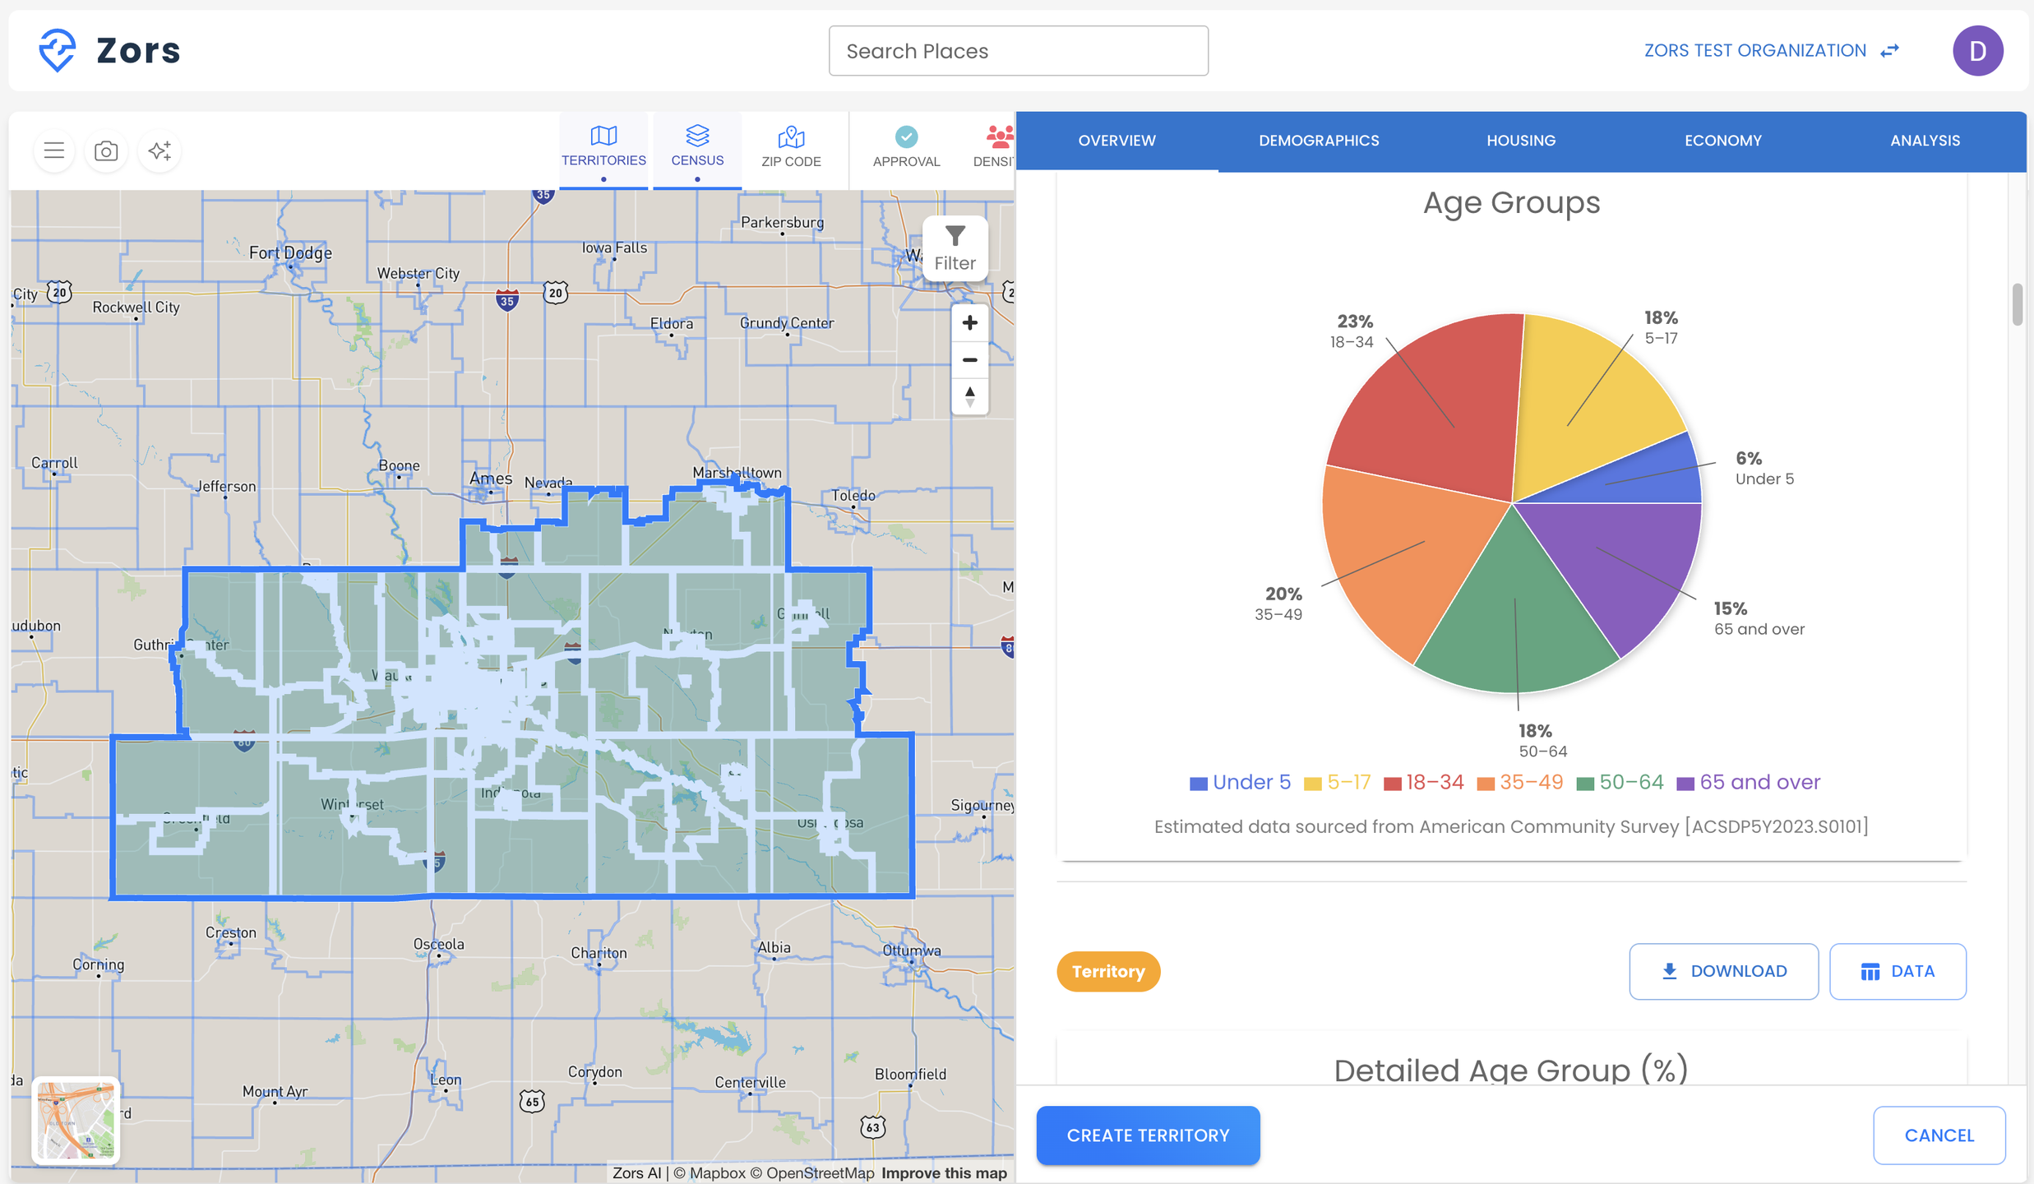
Task: Open the D user avatar menu
Action: click(x=1977, y=51)
